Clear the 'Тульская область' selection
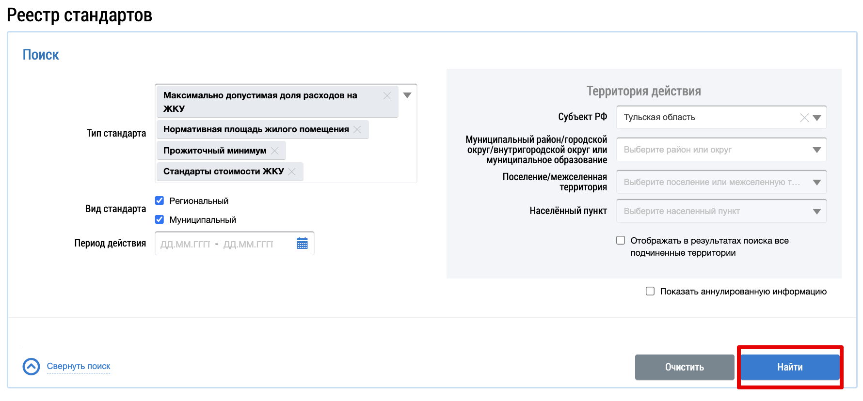This screenshot has height=401, width=863. click(x=804, y=118)
